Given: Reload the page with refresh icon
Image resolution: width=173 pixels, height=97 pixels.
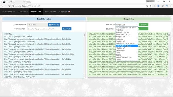Looking at the screenshot, I should [9, 6].
